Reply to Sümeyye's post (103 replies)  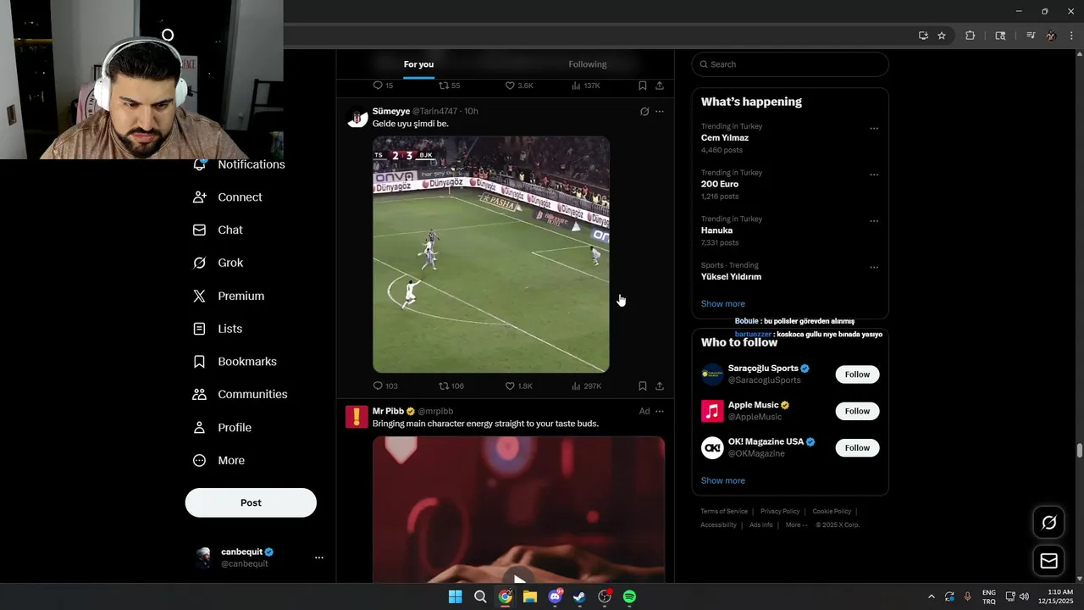[x=385, y=386]
